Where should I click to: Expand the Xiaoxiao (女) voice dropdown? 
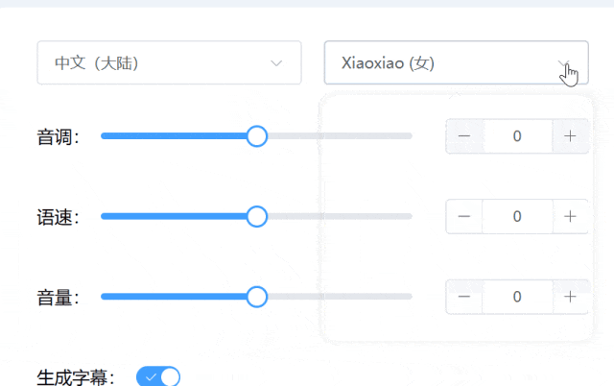coord(441,63)
